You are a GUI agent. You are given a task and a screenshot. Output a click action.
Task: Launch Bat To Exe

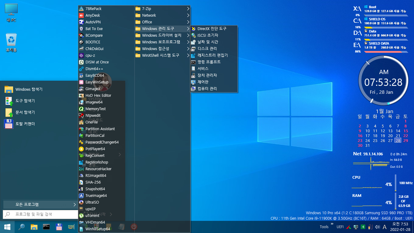[106, 29]
